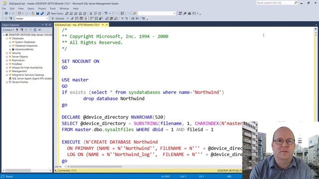The image size is (319, 179).
Task: Click the Undo arrow icon
Action: point(106,13)
